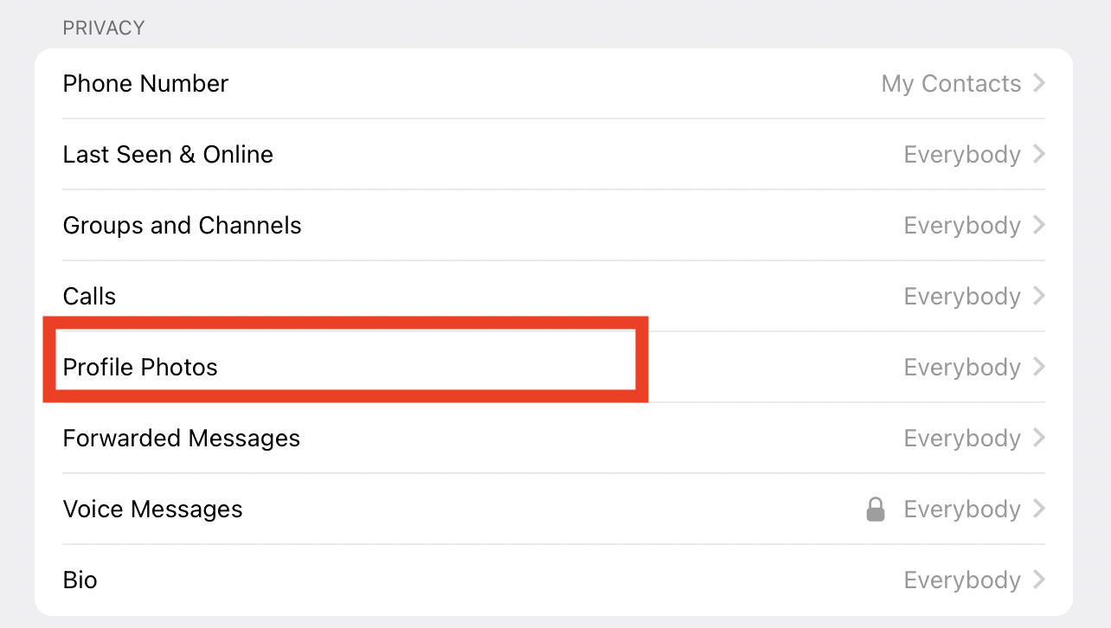1111x628 pixels.
Task: Open the Last Seen & Online setting
Action: (x=554, y=155)
